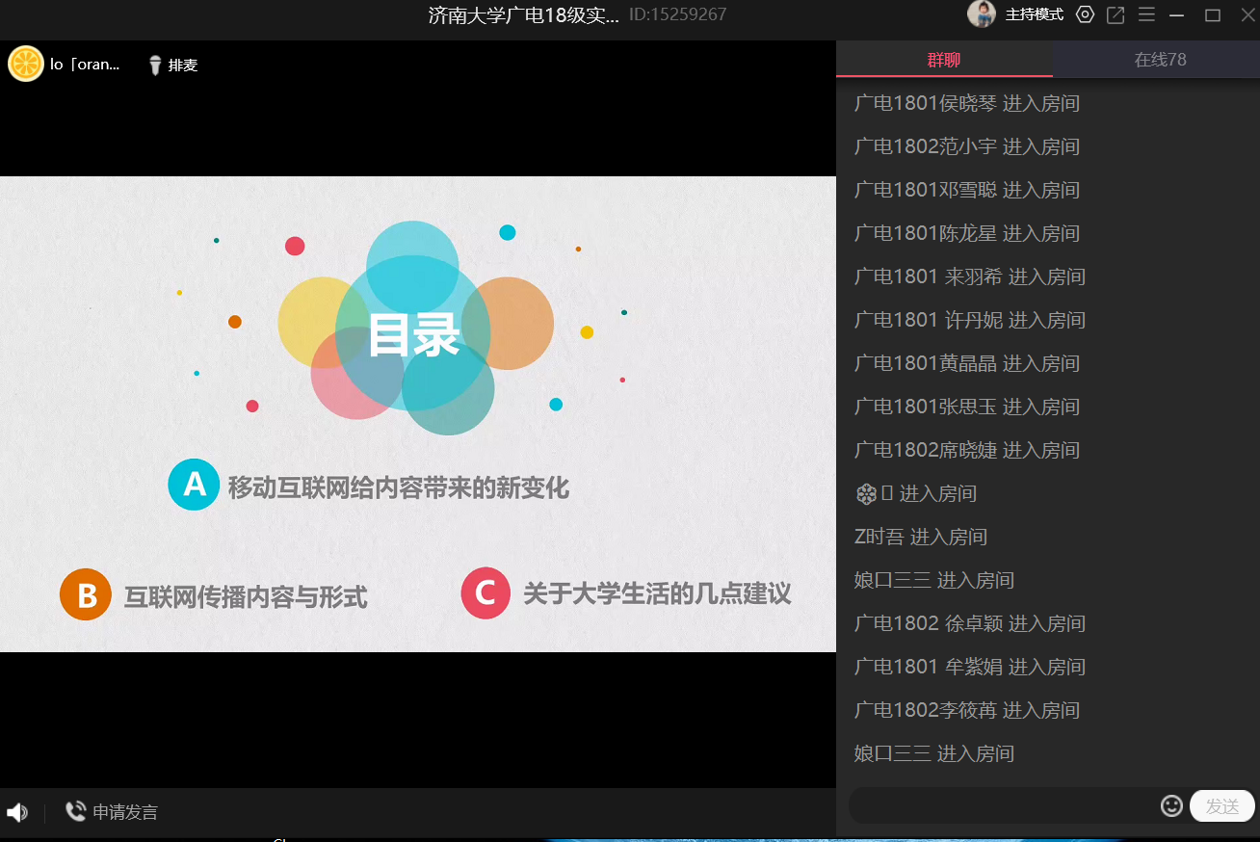Click the 排麦 microphone queue icon

155,66
